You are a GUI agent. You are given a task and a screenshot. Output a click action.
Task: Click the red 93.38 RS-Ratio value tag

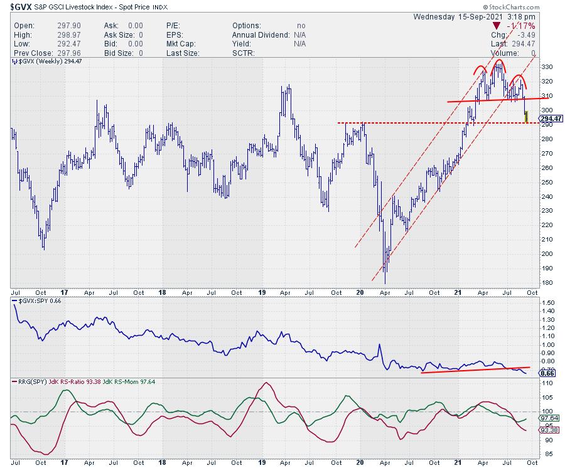coord(545,430)
